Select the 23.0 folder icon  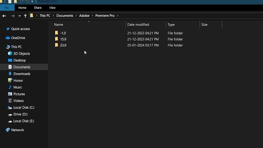[x=57, y=45]
